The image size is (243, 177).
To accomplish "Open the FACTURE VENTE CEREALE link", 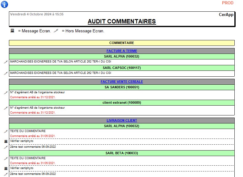I will [x=122, y=82].
